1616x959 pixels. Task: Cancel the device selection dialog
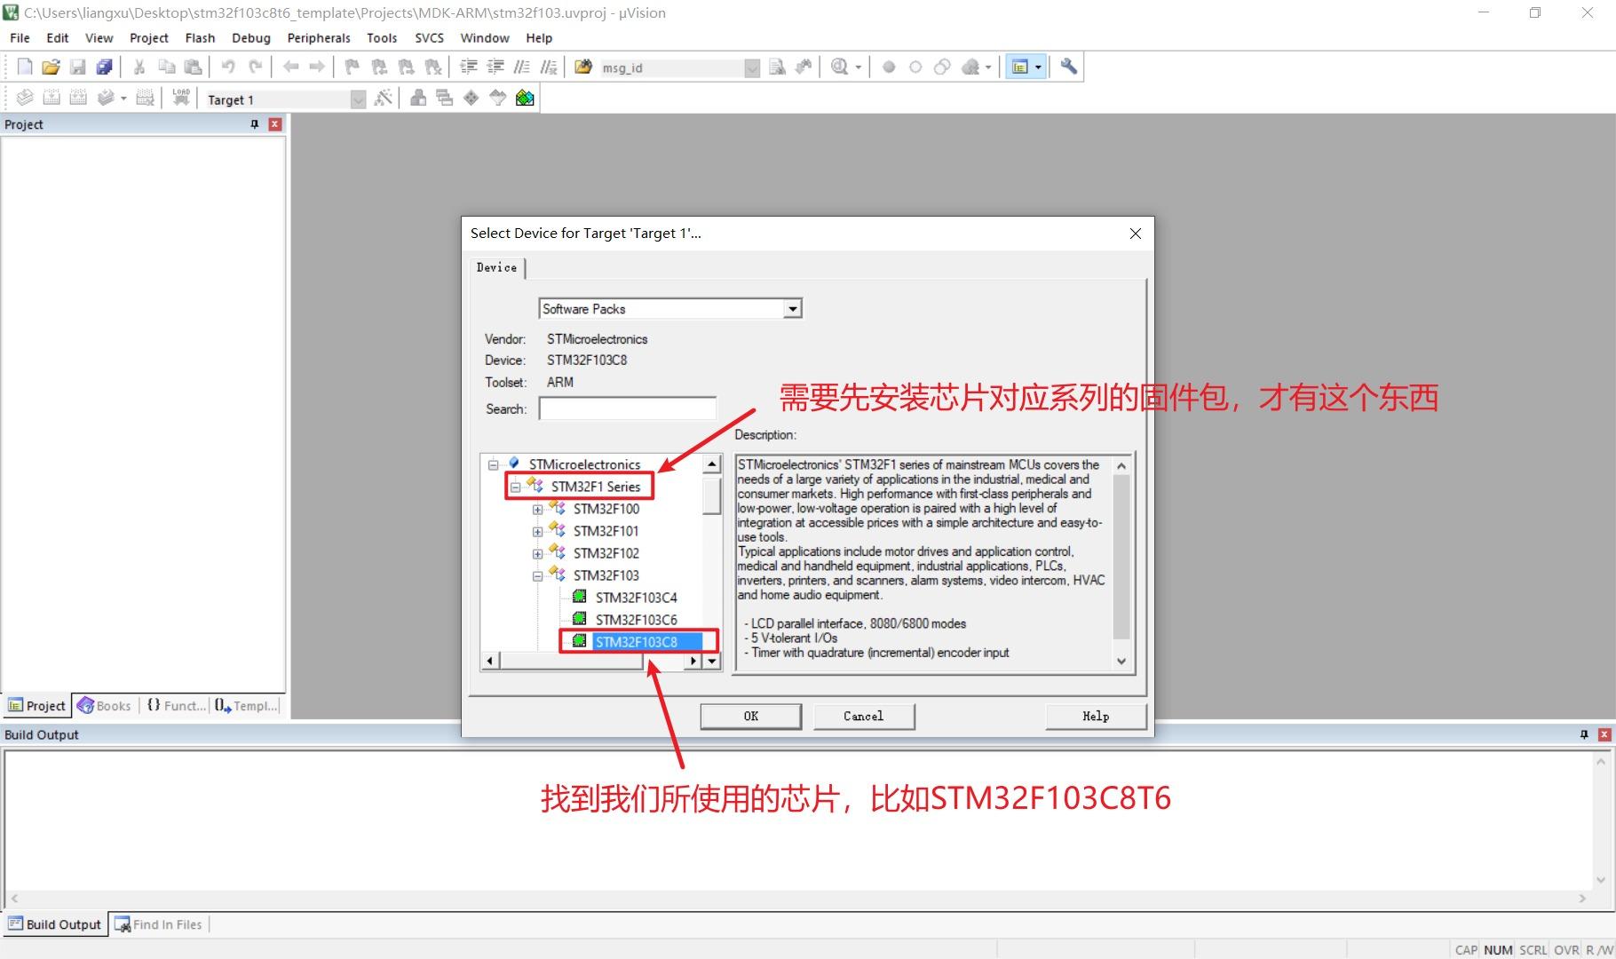pos(863,716)
